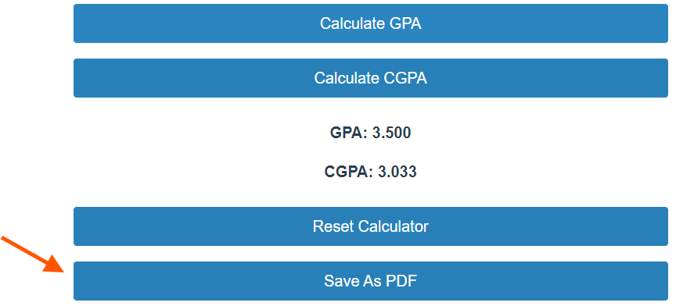Screen dimensions: 676x306
Task: Click the 3.500 GPA value
Action: (391, 133)
